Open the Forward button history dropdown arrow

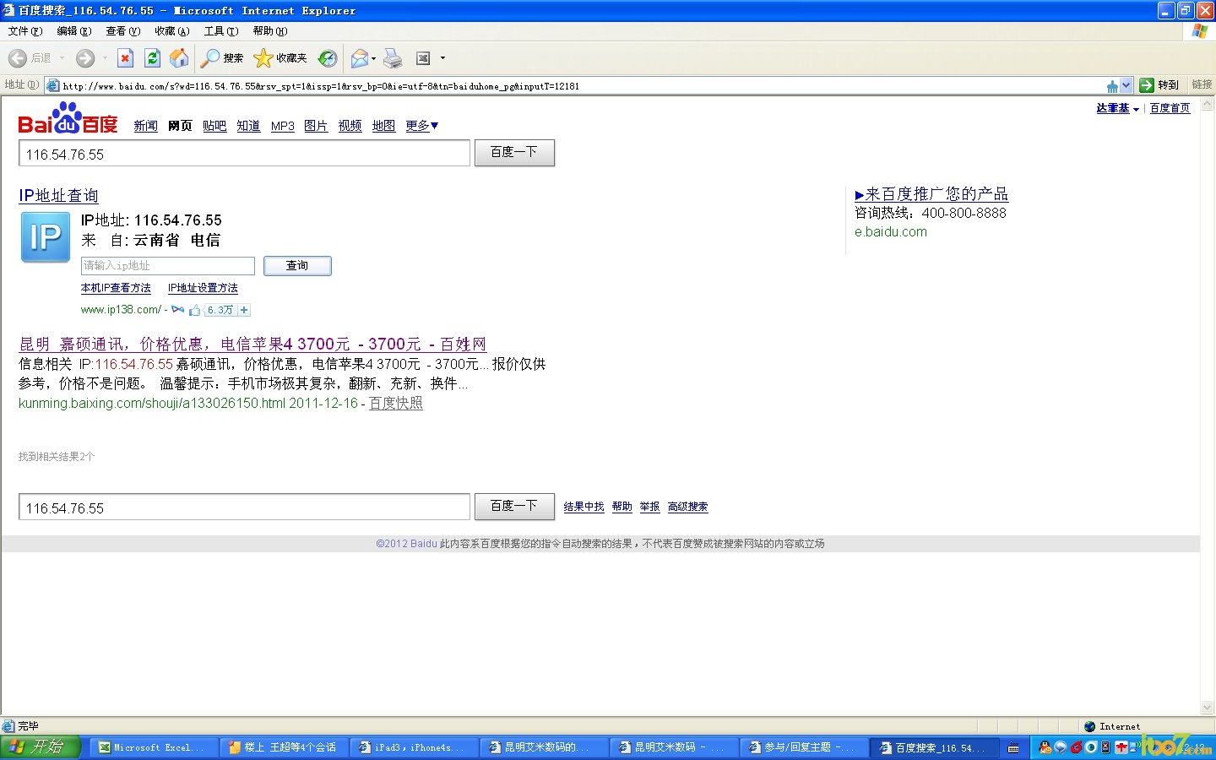(105, 58)
